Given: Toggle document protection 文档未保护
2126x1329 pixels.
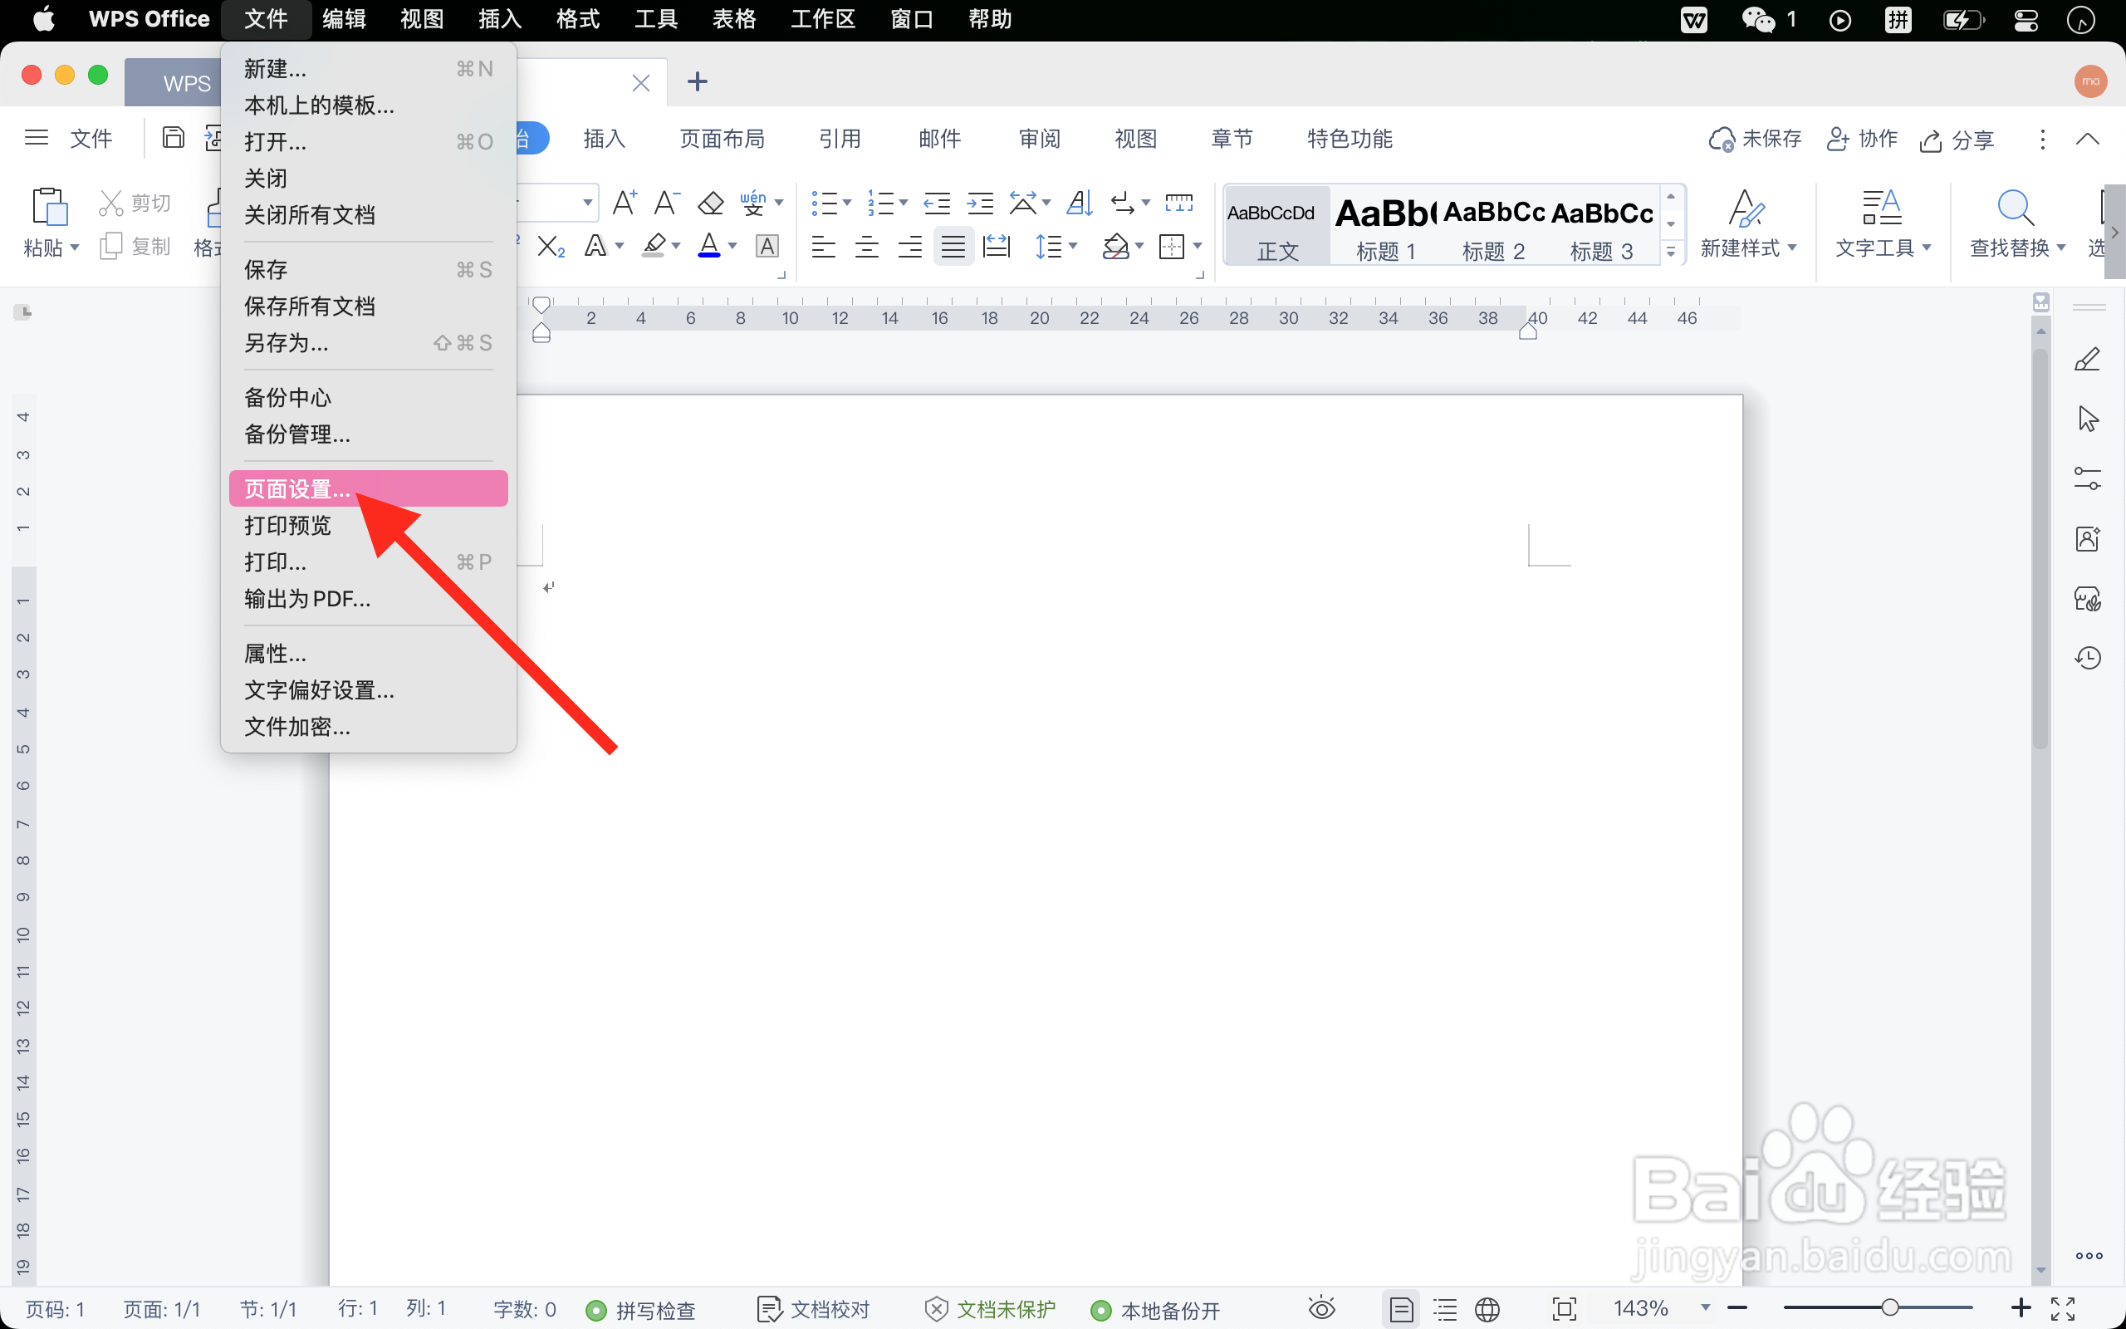Looking at the screenshot, I should (990, 1311).
